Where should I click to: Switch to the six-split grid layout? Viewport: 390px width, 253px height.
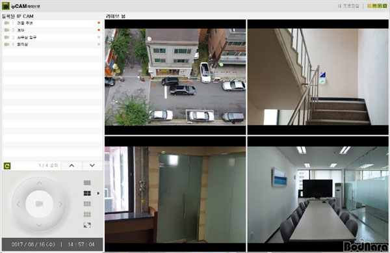[87, 204]
